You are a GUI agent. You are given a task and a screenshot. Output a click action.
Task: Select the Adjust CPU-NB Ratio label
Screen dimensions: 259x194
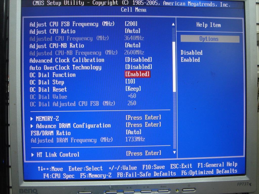pyautogui.click(x=57, y=46)
